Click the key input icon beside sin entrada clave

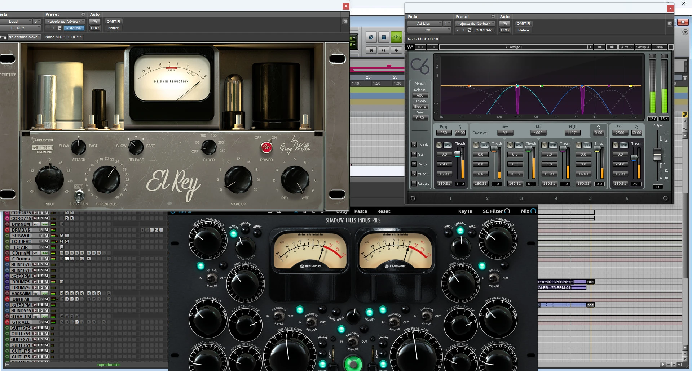(3, 37)
